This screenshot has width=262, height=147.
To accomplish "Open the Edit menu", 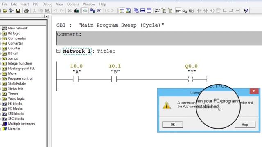I will pos(14,4).
